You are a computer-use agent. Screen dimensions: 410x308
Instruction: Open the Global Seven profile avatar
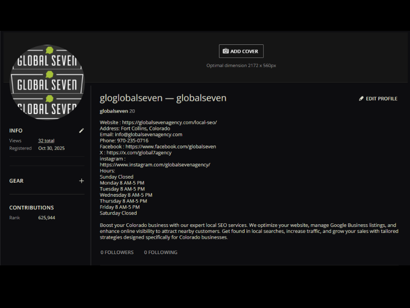[47, 82]
